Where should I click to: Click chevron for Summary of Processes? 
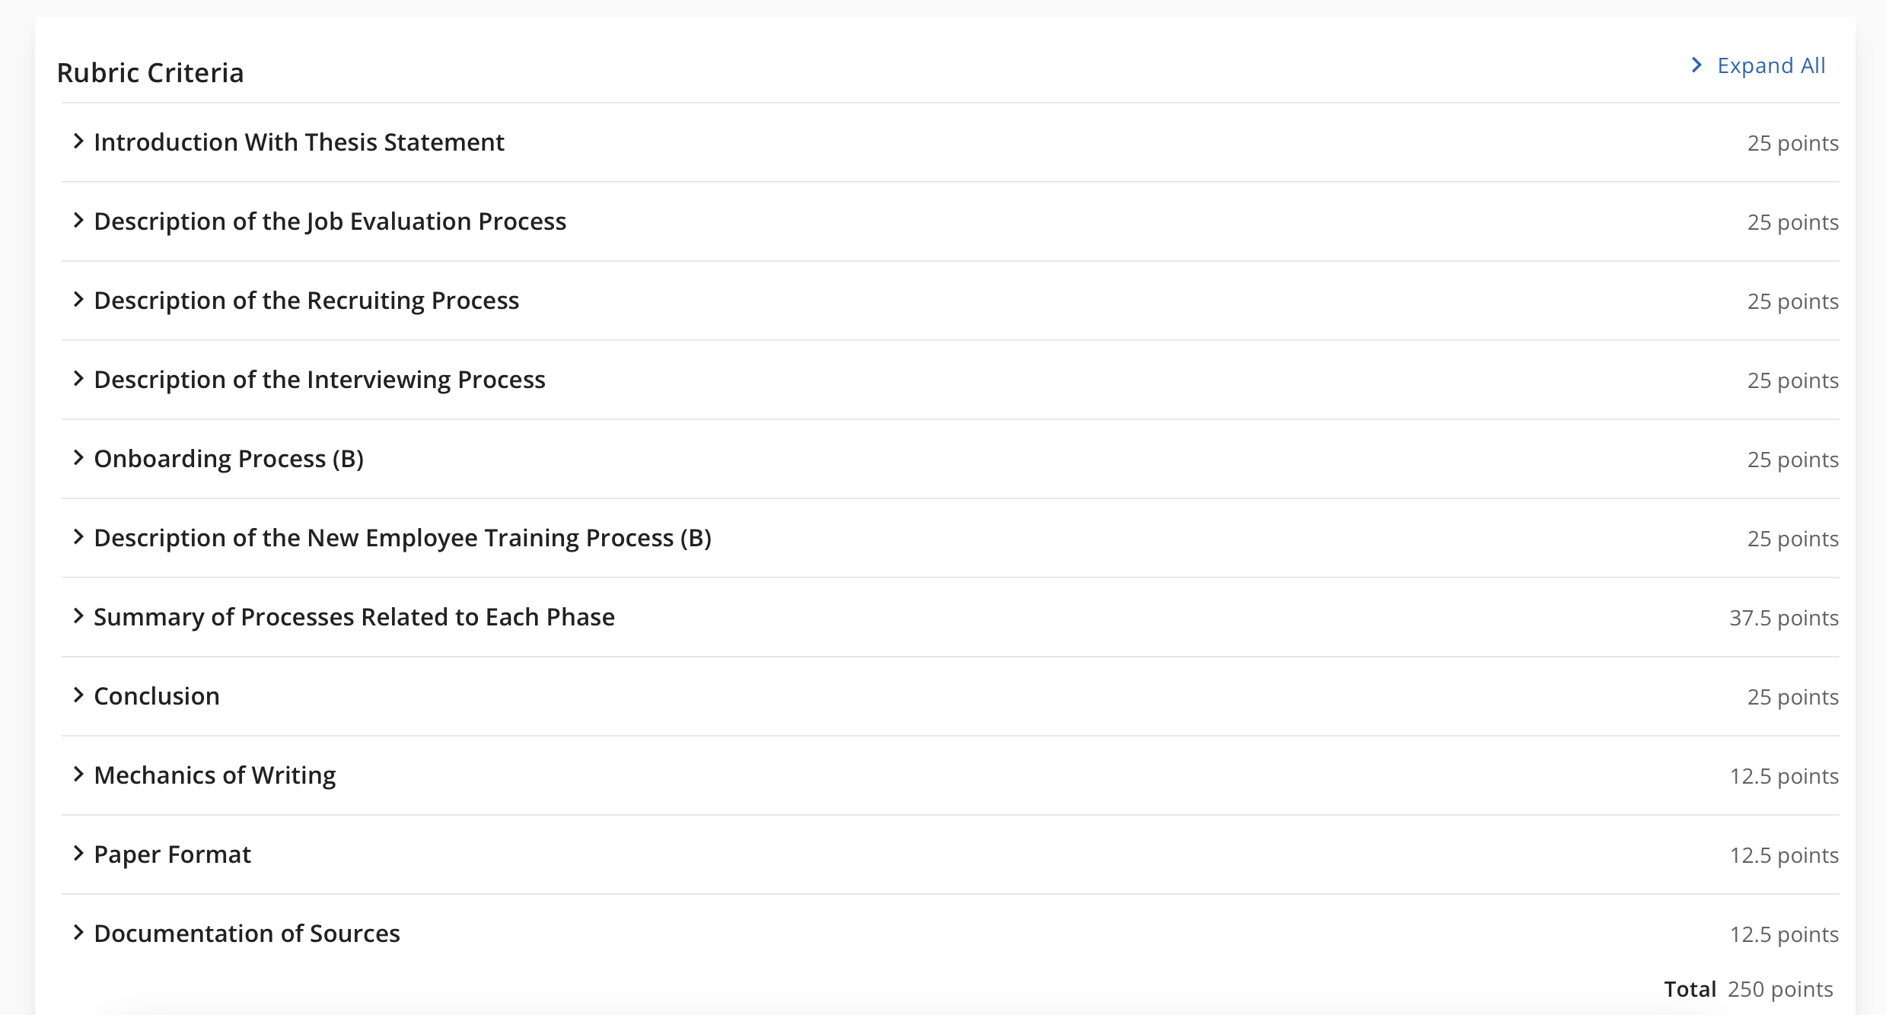78,616
